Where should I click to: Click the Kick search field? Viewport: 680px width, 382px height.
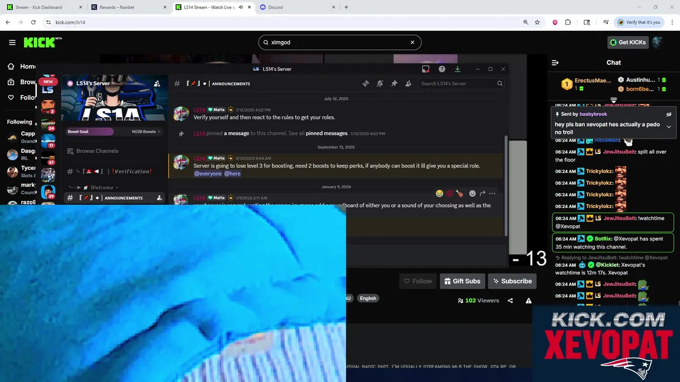pos(339,42)
